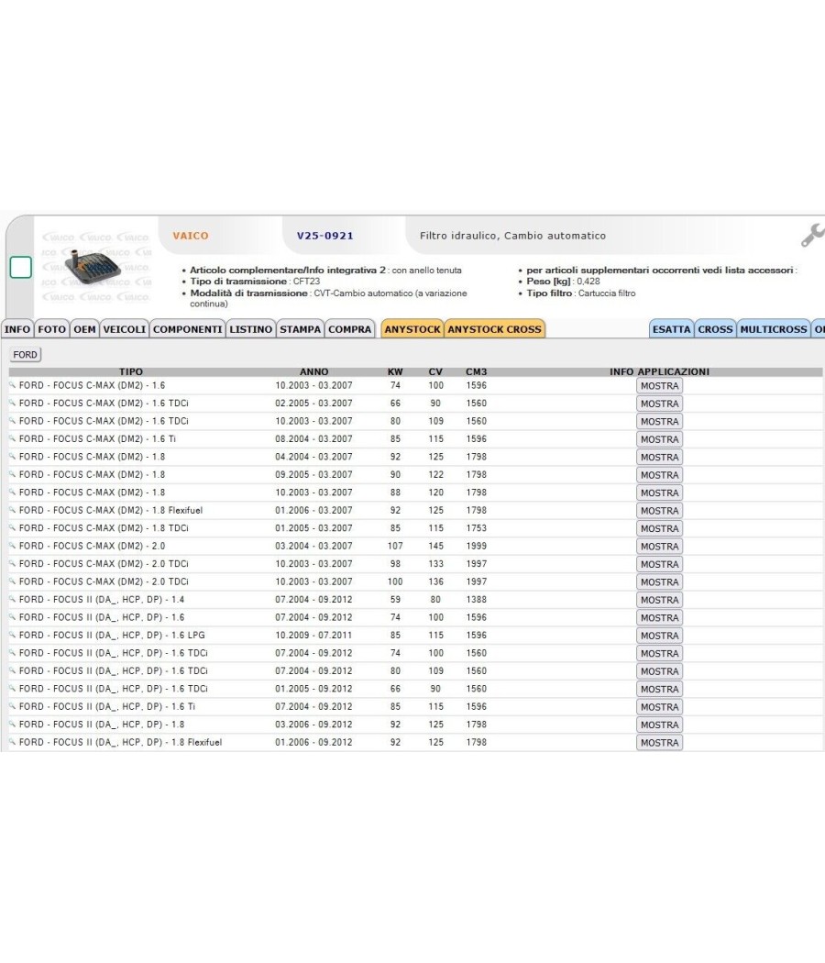Click magnifier icon for Focus II 1.6 TDCi 66 kW

click(x=12, y=689)
